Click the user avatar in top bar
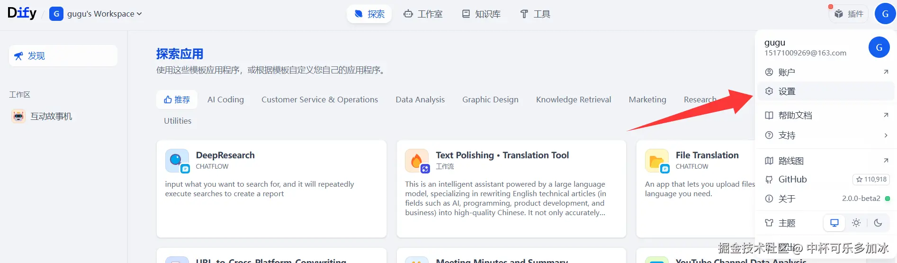The width and height of the screenshot is (897, 263). [885, 14]
